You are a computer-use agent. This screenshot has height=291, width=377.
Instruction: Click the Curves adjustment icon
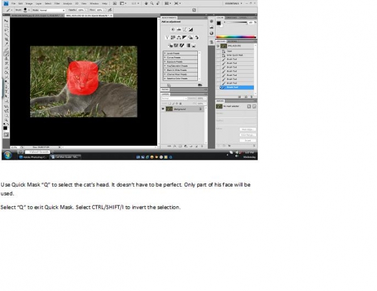pyautogui.click(x=185, y=30)
